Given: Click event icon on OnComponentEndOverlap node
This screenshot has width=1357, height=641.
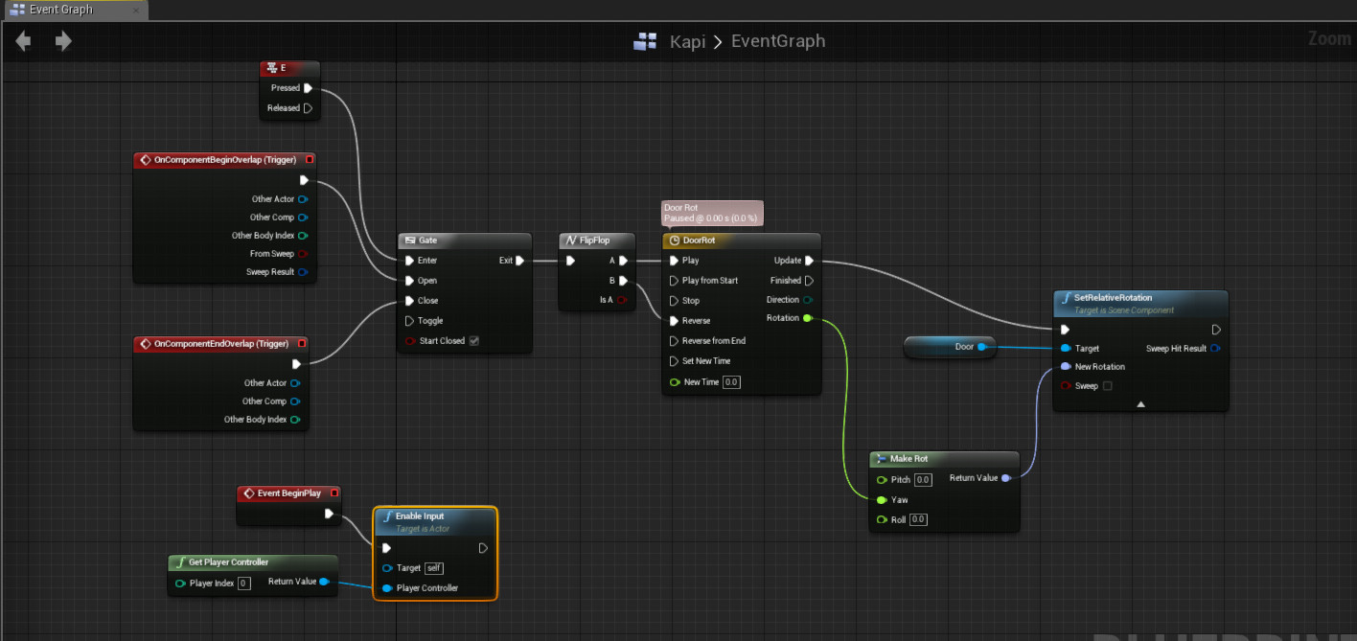Looking at the screenshot, I should point(145,344).
